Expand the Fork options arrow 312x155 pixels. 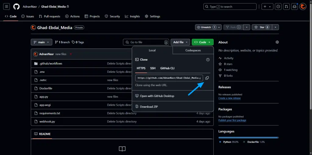pyautogui.click(x=247, y=27)
